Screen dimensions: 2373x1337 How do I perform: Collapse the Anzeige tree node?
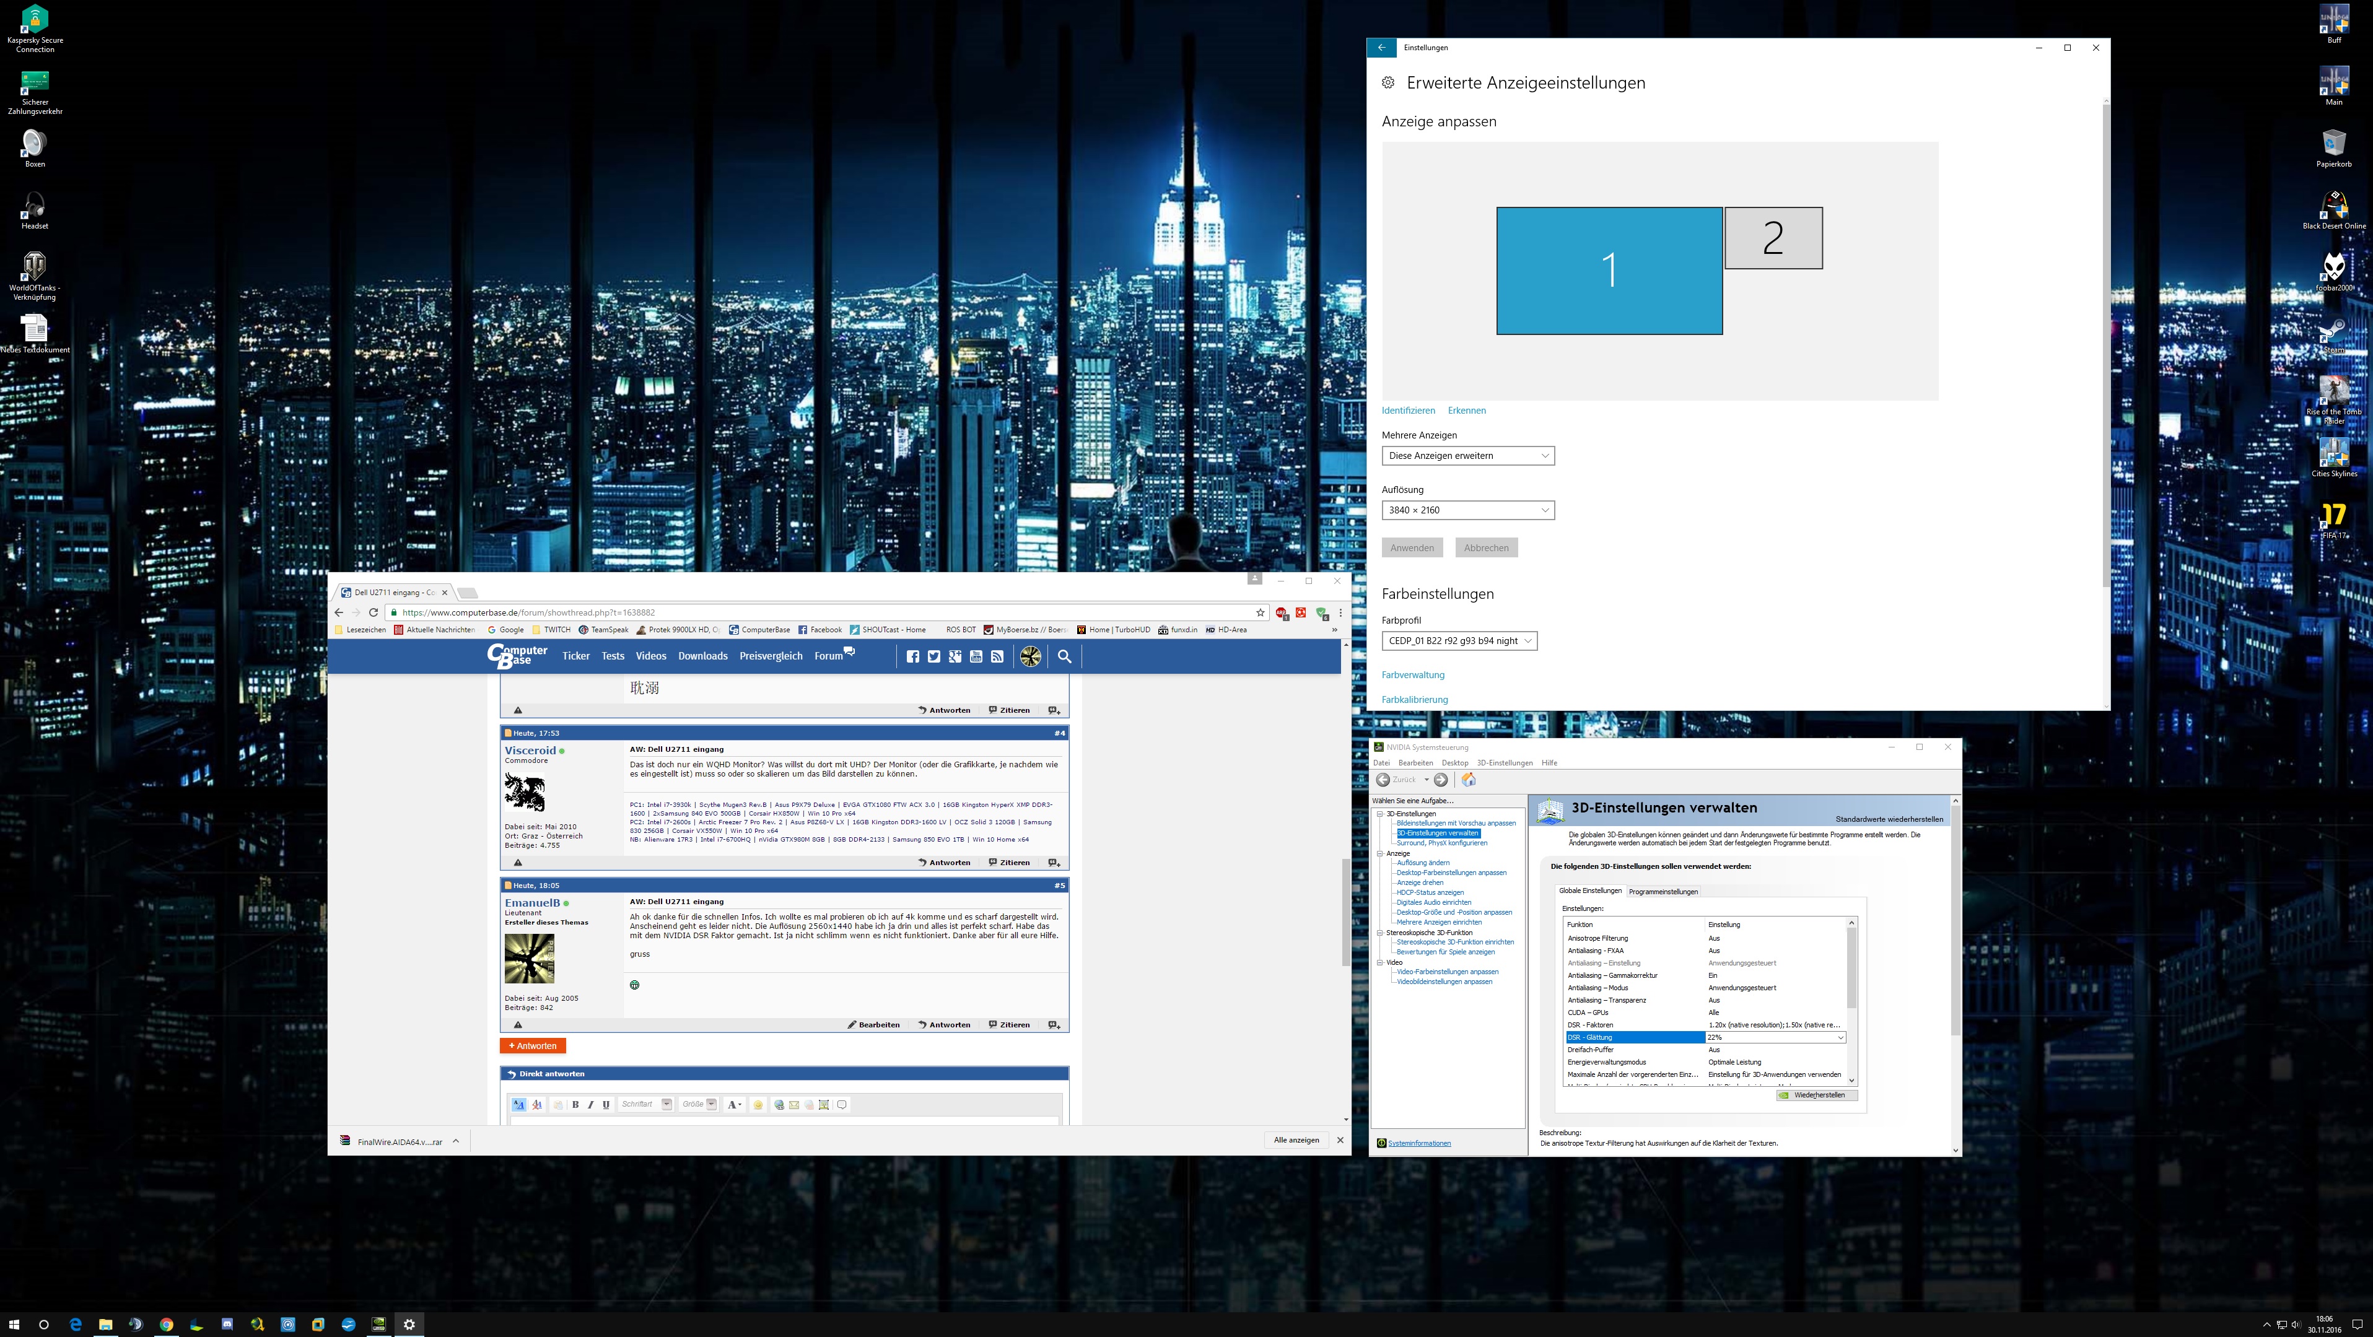tap(1380, 853)
